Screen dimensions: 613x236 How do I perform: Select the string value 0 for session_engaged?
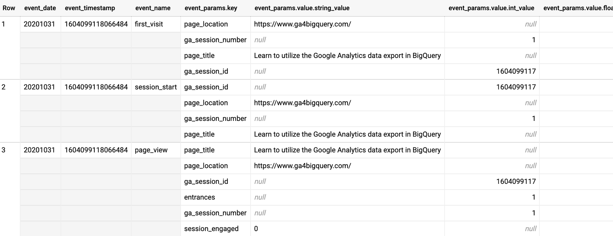256,229
